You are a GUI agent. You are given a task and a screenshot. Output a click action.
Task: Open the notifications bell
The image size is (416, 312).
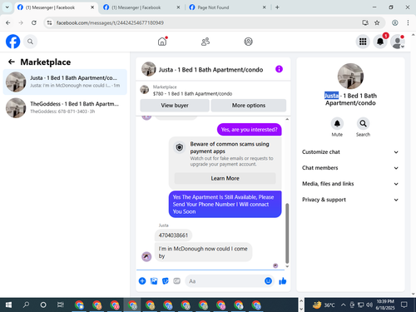pos(380,42)
